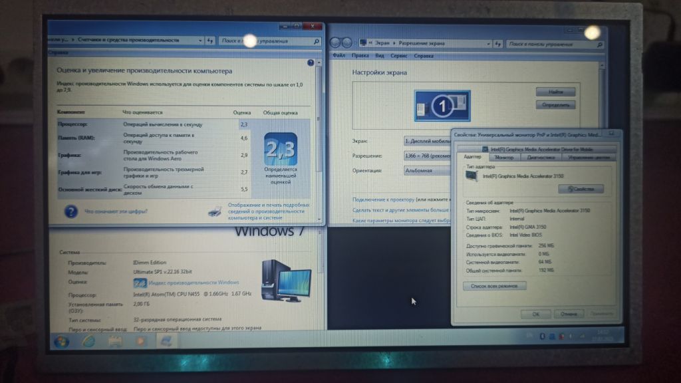Open the "Сервис" menu
The width and height of the screenshot is (681, 383).
point(399,56)
